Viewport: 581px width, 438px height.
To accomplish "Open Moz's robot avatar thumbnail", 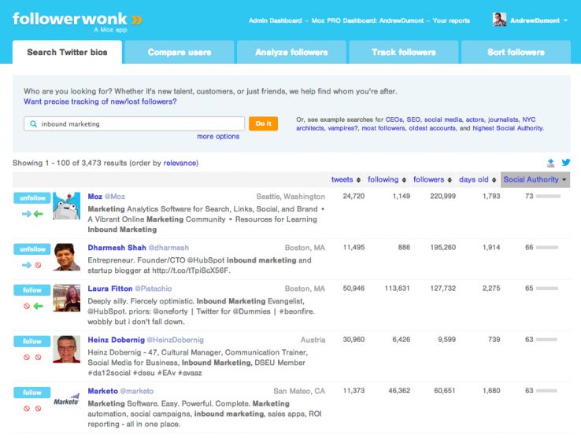I will tap(67, 207).
